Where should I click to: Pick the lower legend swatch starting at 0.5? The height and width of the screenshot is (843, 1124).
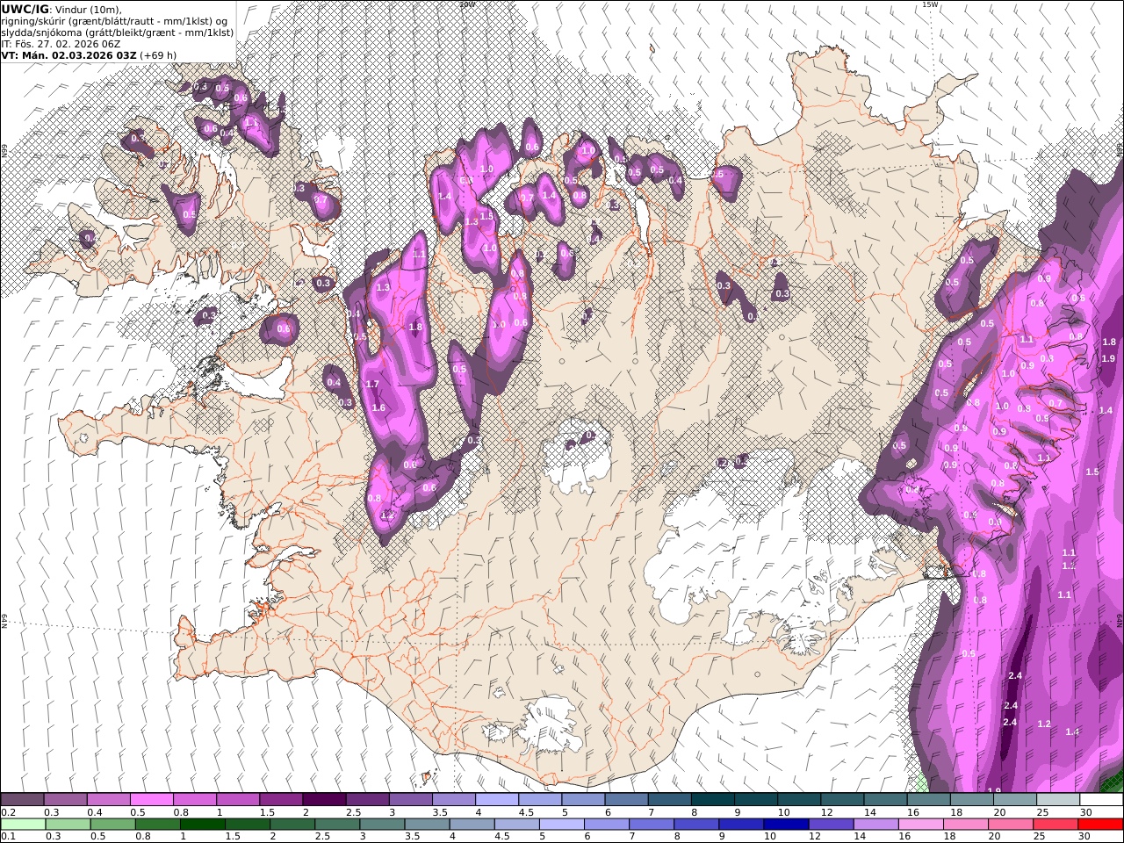[112, 825]
